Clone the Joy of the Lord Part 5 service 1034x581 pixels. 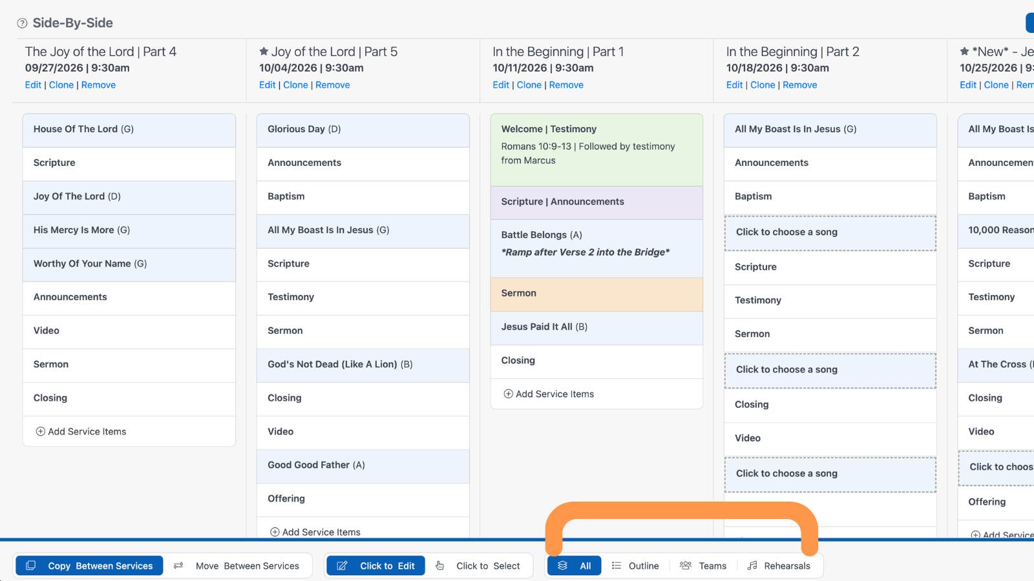click(x=295, y=85)
